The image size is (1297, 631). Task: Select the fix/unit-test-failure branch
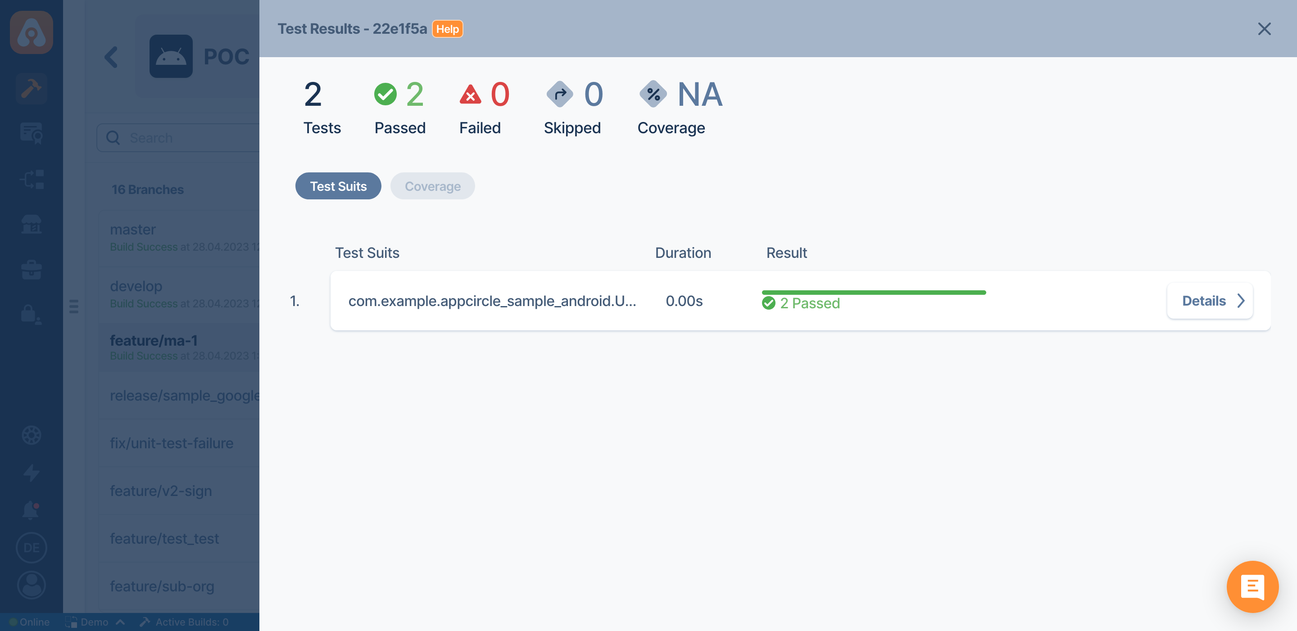[180, 443]
